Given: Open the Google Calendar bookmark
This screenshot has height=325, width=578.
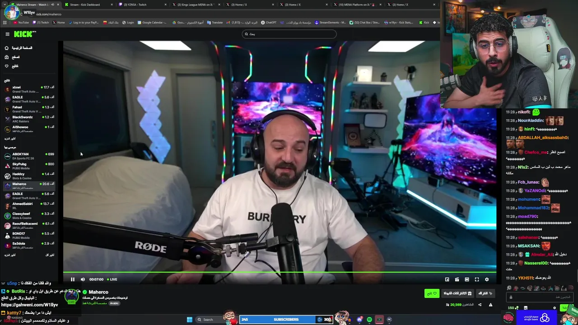Looking at the screenshot, I should coord(152,23).
